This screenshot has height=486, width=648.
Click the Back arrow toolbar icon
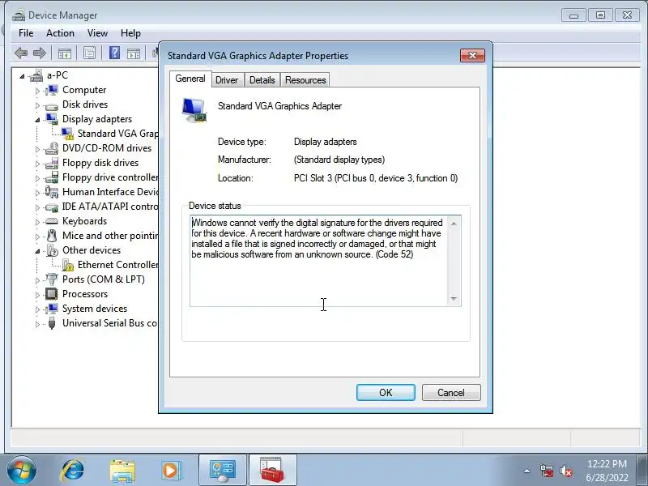(21, 53)
